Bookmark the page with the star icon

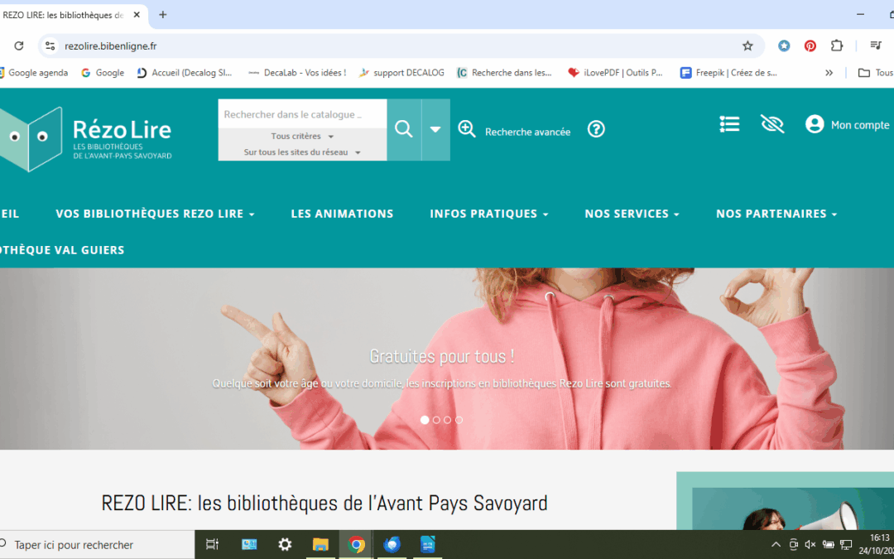pos(747,46)
